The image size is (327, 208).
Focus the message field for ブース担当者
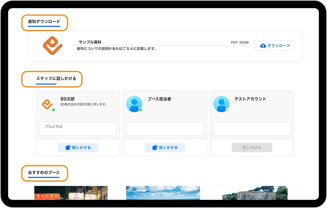pos(165,129)
